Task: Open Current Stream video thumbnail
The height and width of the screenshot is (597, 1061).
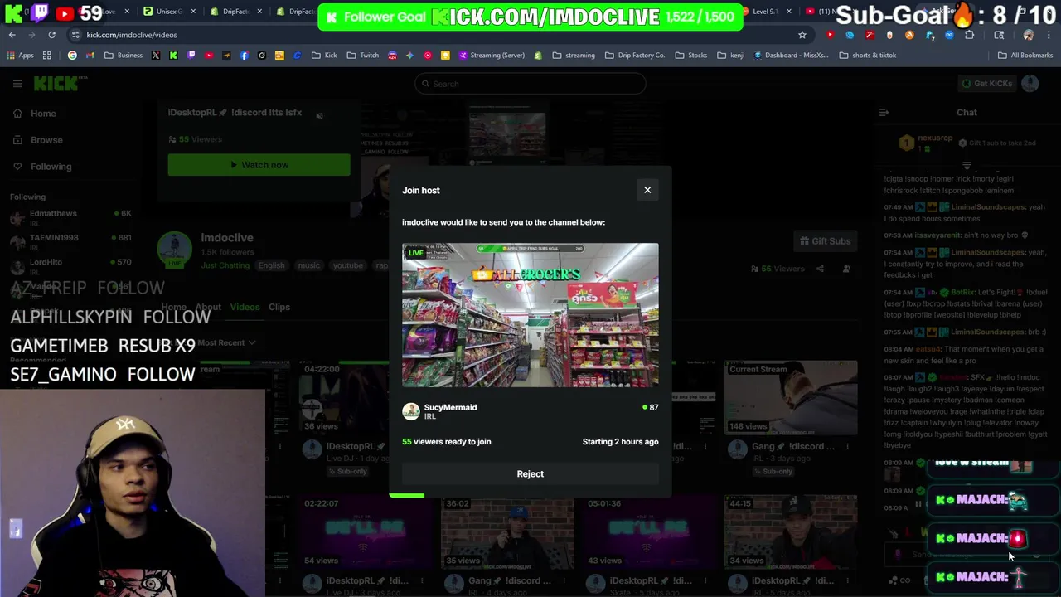Action: 791,398
